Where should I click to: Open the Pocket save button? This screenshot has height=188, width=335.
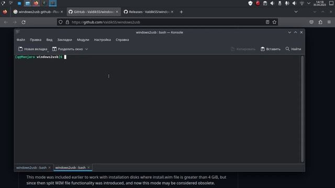click(311, 22)
